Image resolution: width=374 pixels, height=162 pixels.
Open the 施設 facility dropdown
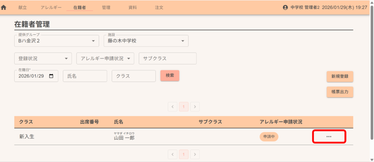183,41
